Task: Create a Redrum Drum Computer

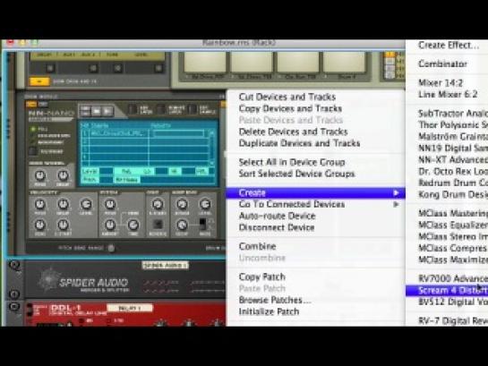Action: 453,183
